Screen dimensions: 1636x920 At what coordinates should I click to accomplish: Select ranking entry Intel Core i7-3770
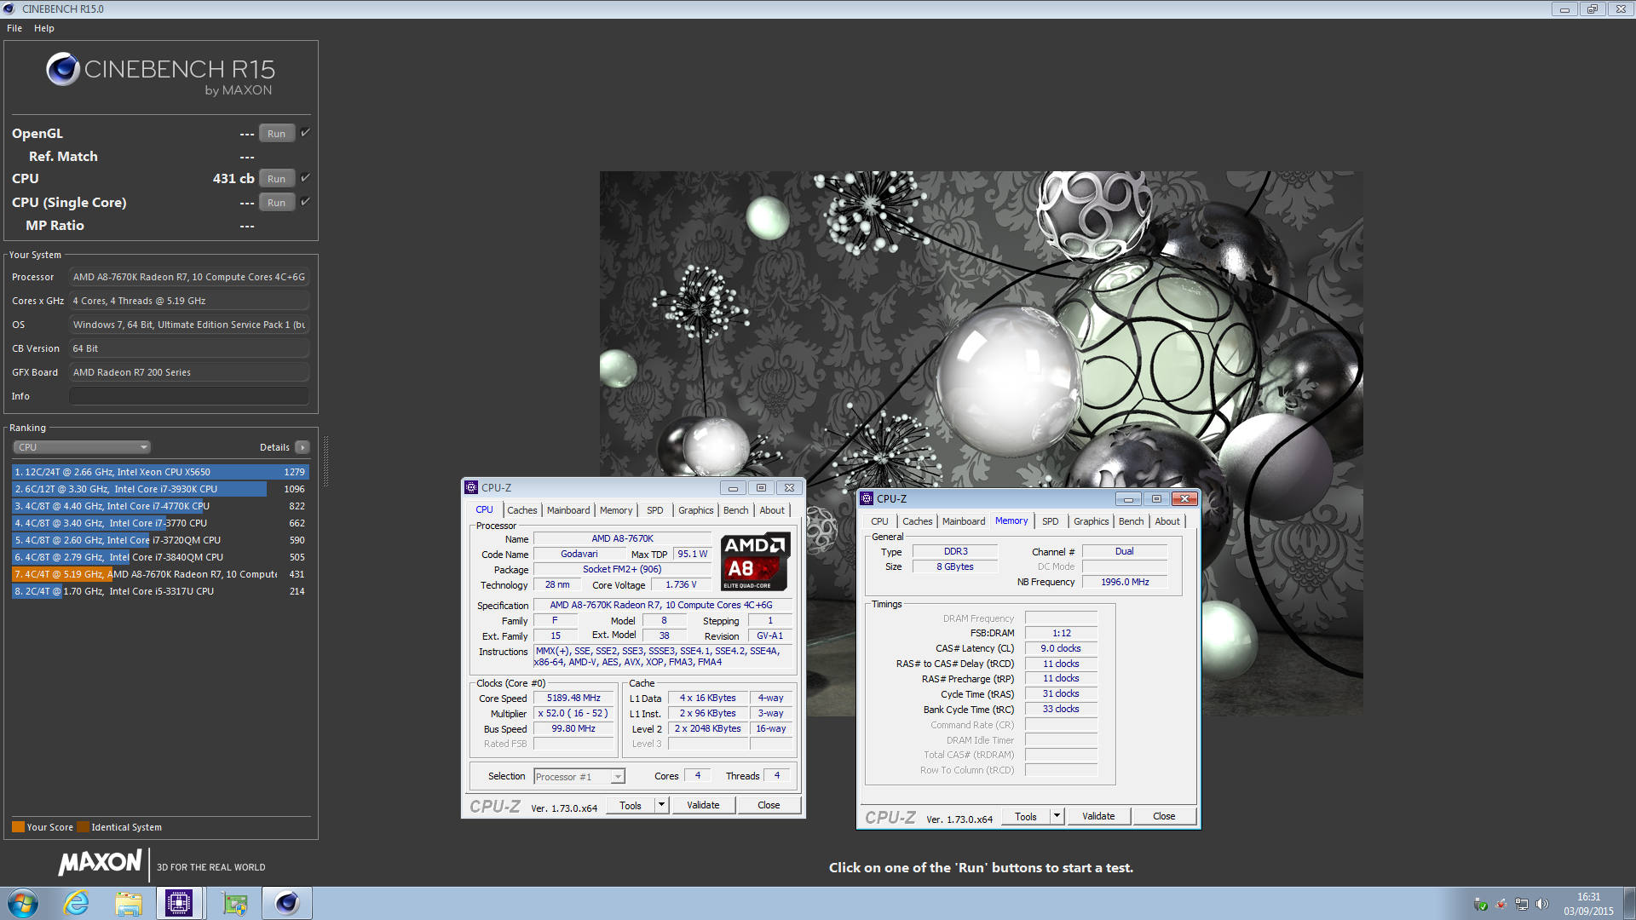coord(160,523)
